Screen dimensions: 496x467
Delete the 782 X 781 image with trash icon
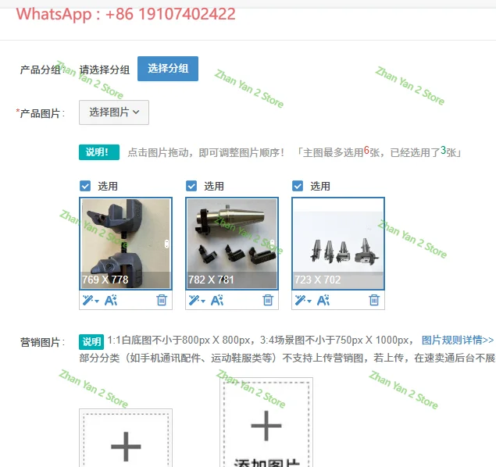click(x=268, y=300)
